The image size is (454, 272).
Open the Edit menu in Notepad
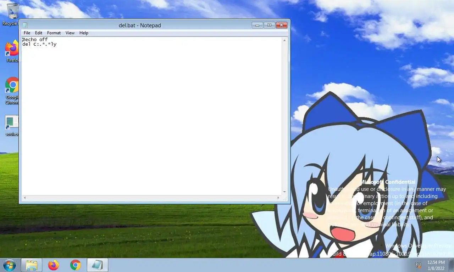(39, 33)
